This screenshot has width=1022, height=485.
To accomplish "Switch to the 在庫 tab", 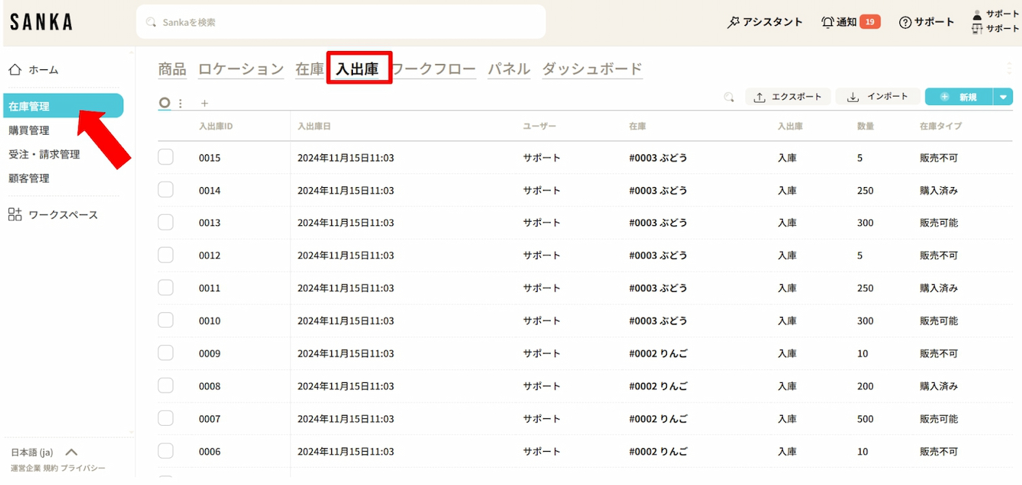I will pos(309,69).
